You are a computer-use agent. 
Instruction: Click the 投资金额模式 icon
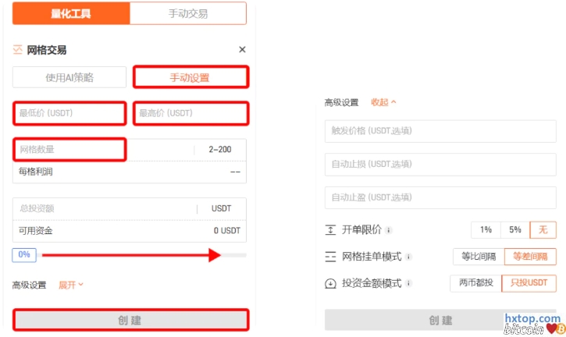[330, 283]
